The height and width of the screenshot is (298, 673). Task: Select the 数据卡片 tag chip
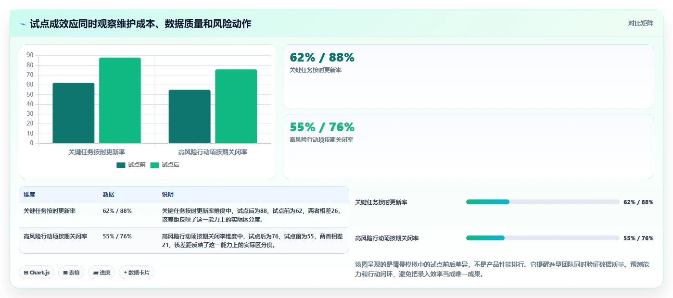click(137, 273)
